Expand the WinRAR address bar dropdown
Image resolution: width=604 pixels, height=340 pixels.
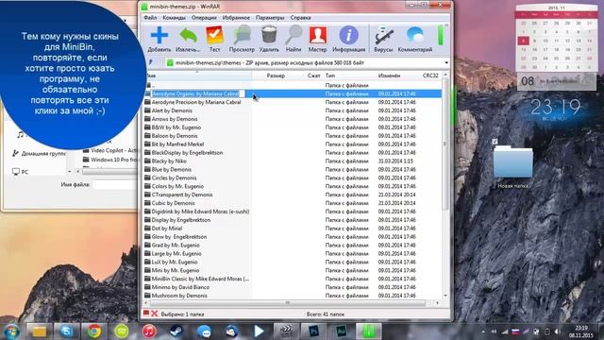tap(446, 63)
